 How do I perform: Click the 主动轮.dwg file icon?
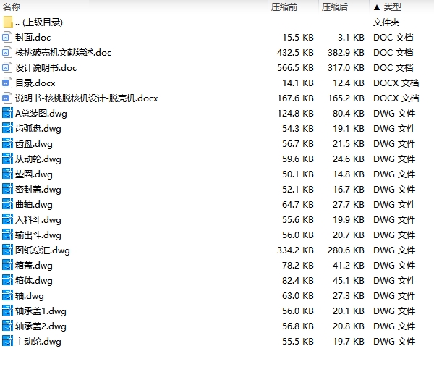tap(7, 341)
